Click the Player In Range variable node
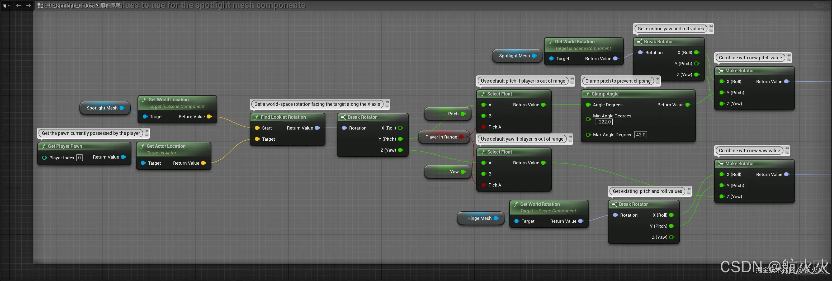 point(444,137)
